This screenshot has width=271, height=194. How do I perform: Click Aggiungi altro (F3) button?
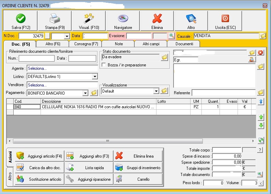coord(89,156)
